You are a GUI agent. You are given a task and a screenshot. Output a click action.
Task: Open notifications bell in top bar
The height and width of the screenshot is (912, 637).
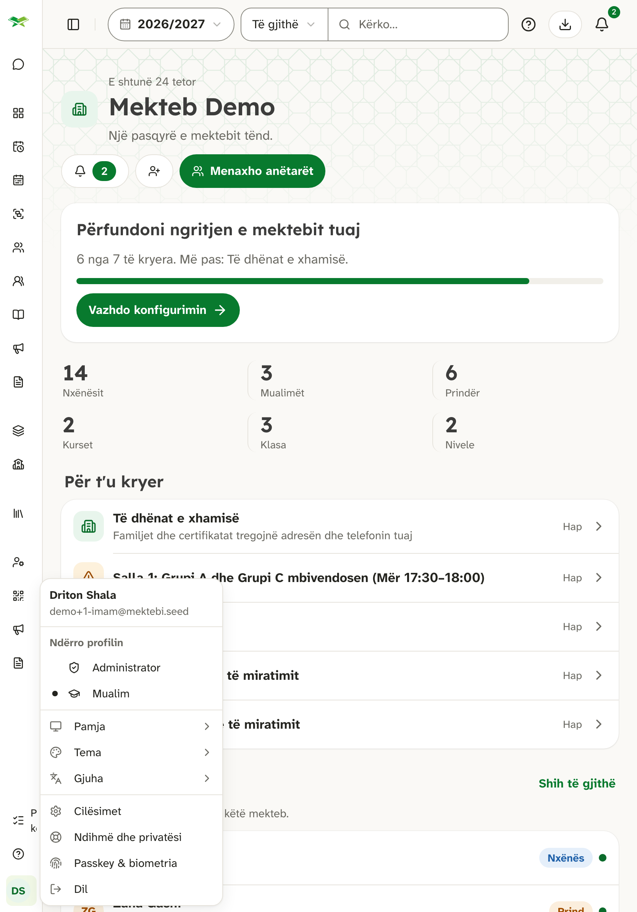click(601, 24)
